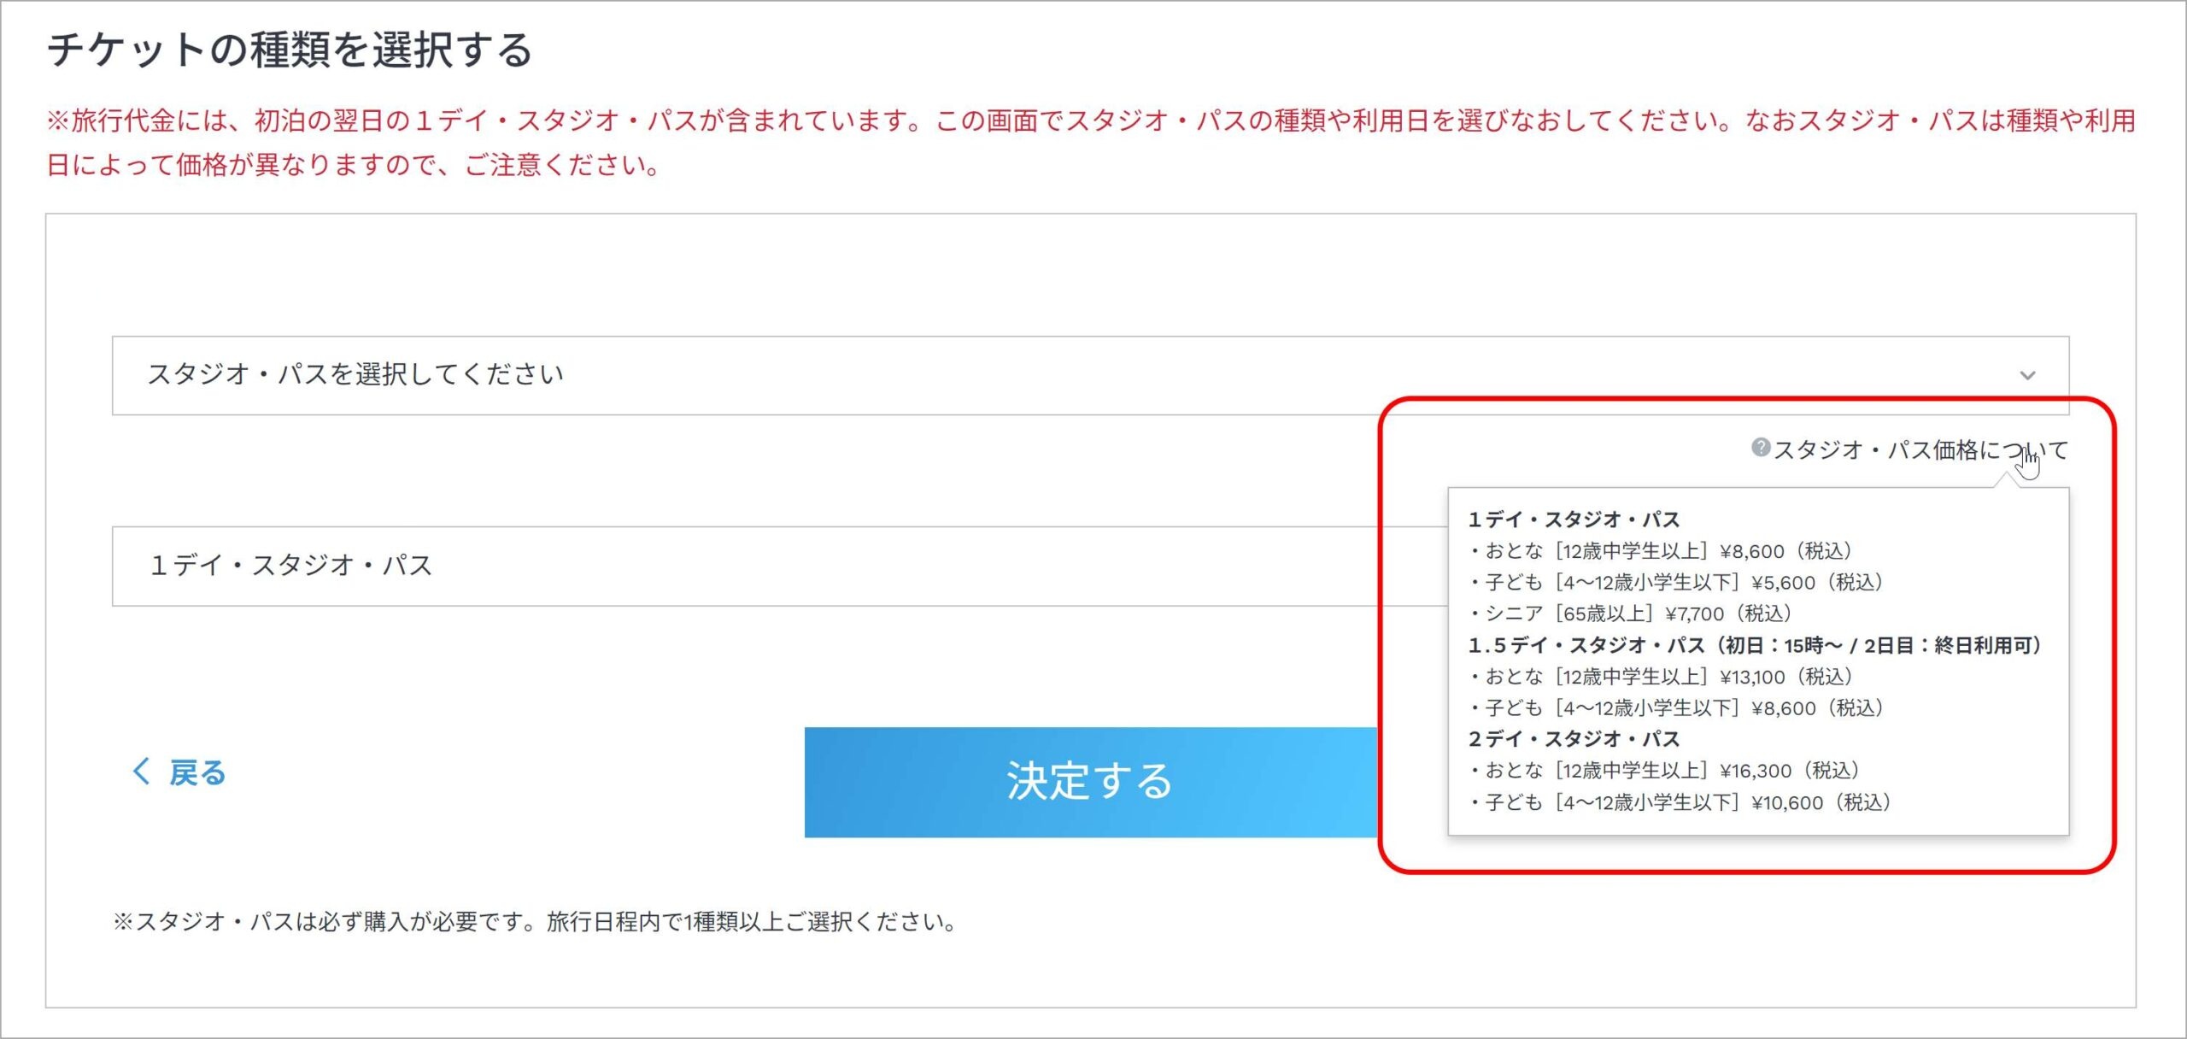Screen dimensions: 2187x1039
Task: Open the スタジオ・パス価格について link
Action: 1920,449
